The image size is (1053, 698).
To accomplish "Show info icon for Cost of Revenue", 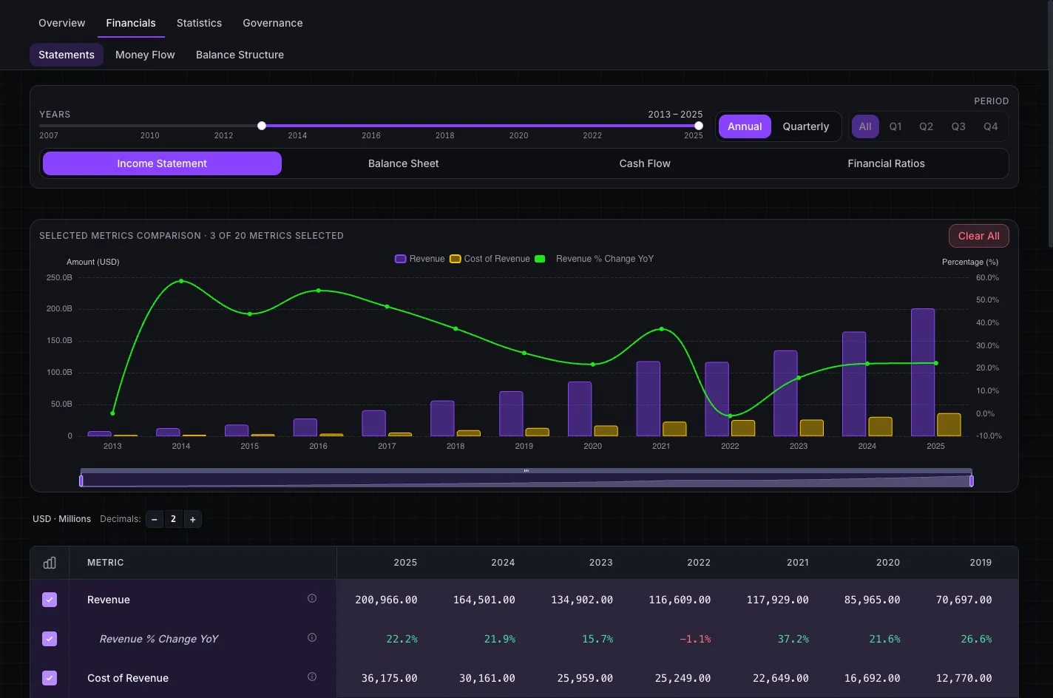I will [x=312, y=677].
